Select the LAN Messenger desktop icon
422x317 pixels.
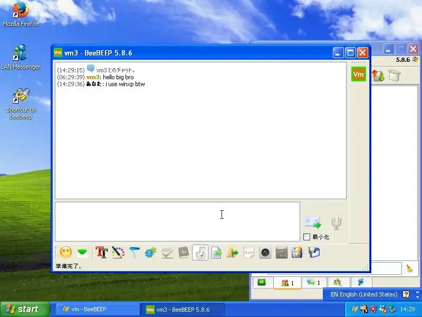pyautogui.click(x=21, y=57)
